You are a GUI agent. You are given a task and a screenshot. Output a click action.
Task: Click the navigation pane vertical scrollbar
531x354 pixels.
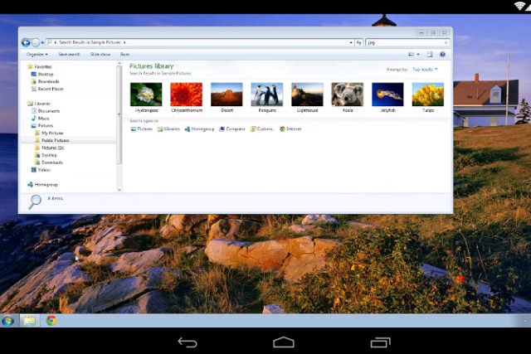[119, 115]
